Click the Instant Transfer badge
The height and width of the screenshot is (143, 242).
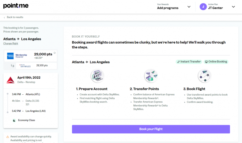189,62
